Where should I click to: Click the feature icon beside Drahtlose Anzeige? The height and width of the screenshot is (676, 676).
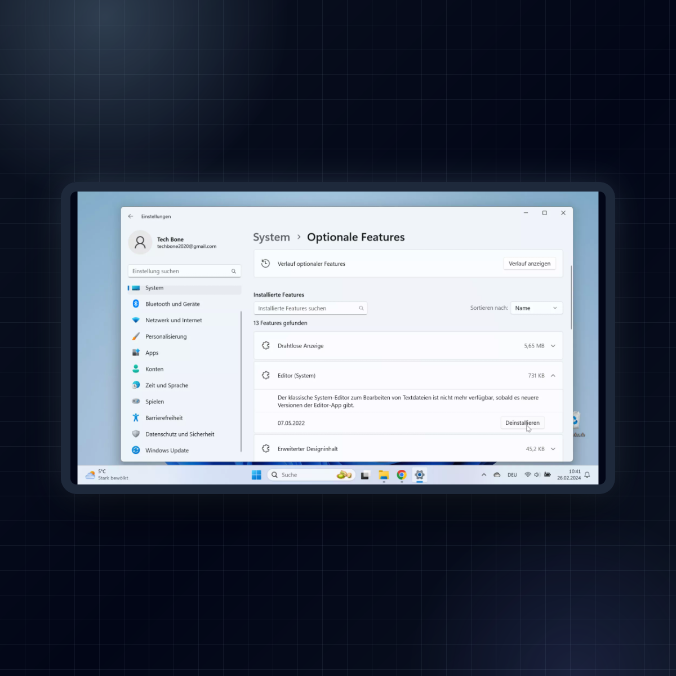click(x=266, y=346)
